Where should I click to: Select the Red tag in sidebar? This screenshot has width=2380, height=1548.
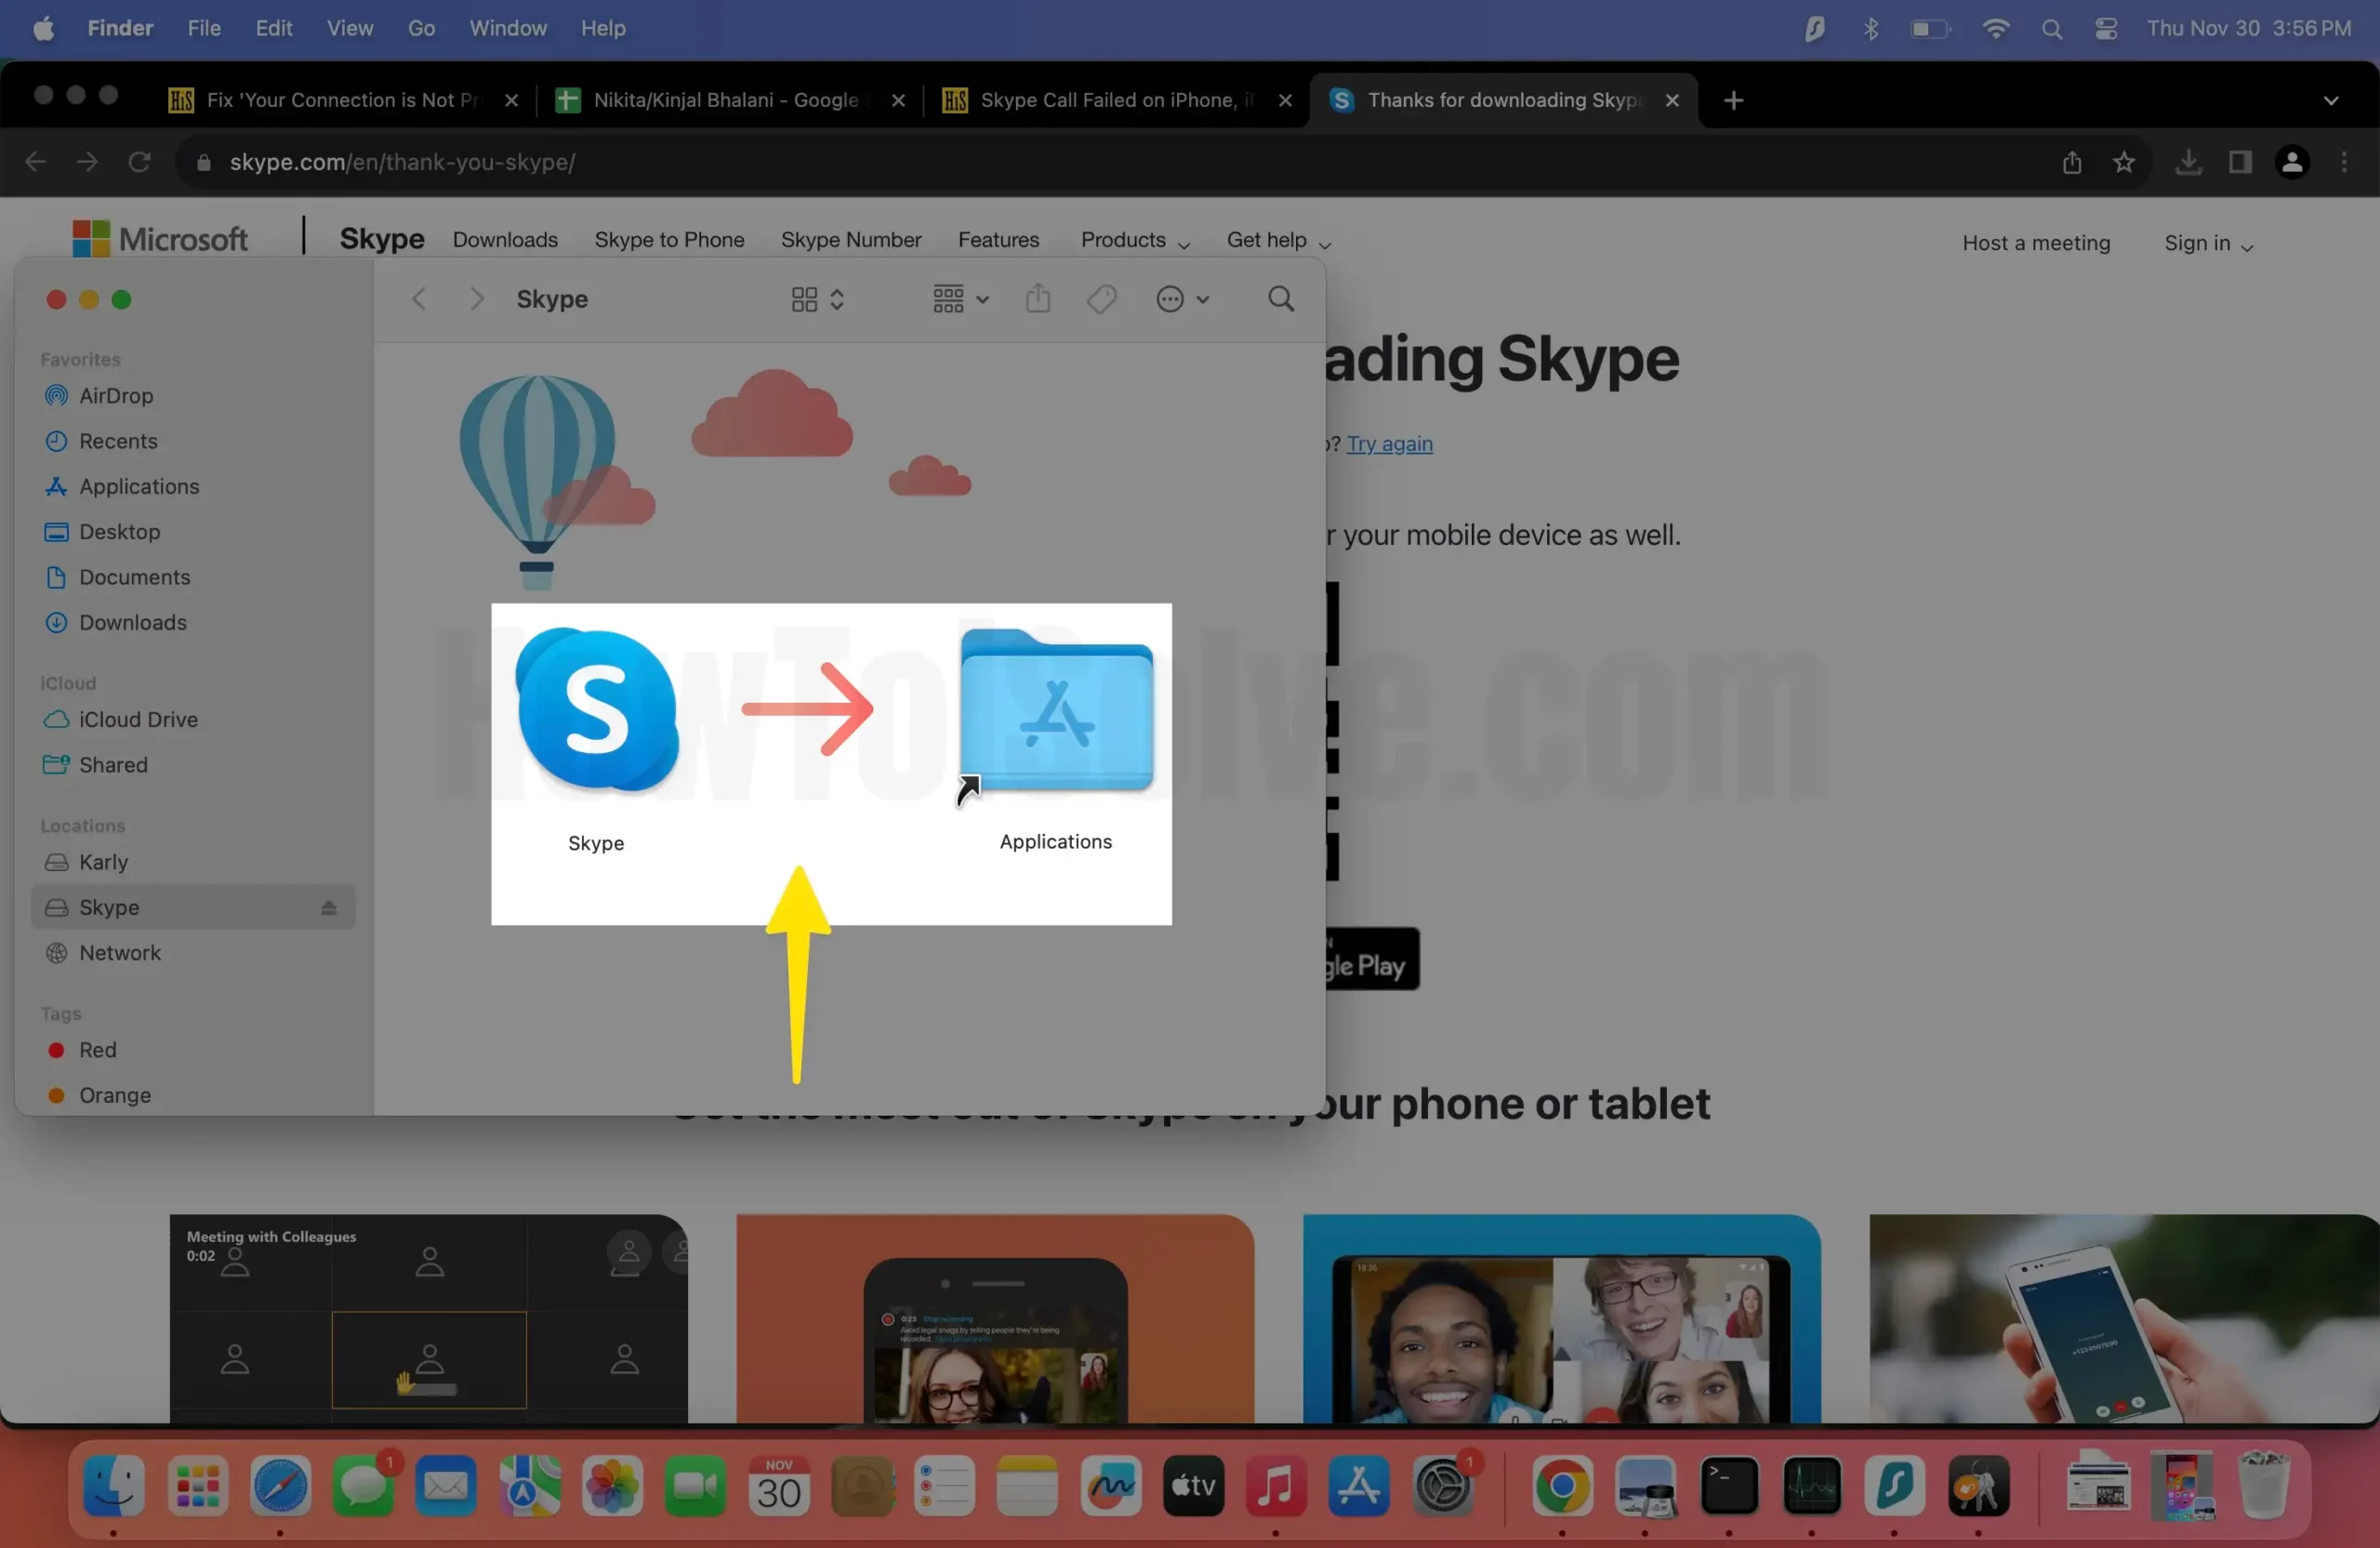97,1050
